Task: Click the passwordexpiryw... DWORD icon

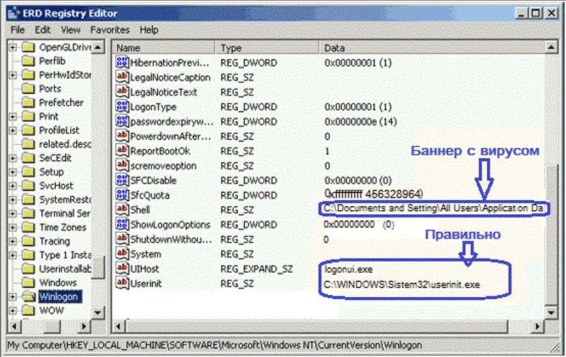Action: (x=123, y=122)
